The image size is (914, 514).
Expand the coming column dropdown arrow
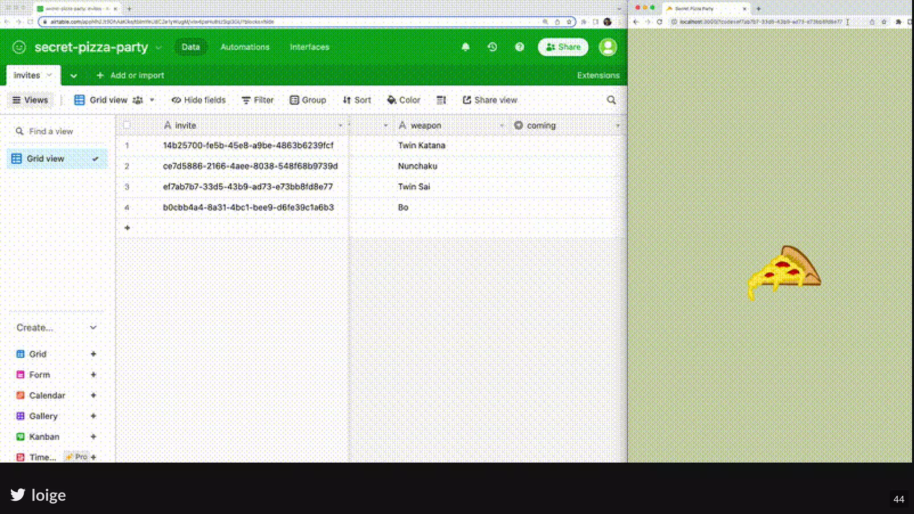pos(618,126)
